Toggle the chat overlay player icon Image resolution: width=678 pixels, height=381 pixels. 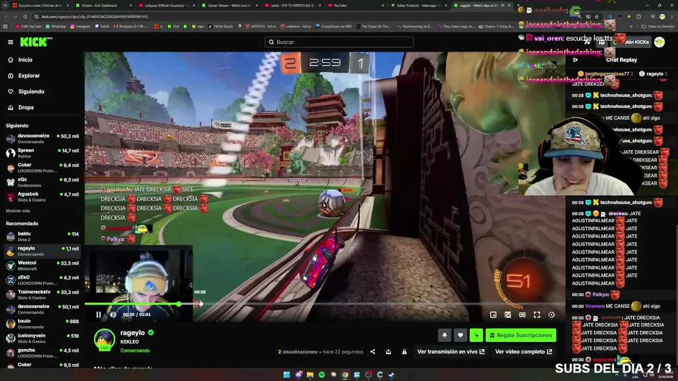tap(507, 315)
